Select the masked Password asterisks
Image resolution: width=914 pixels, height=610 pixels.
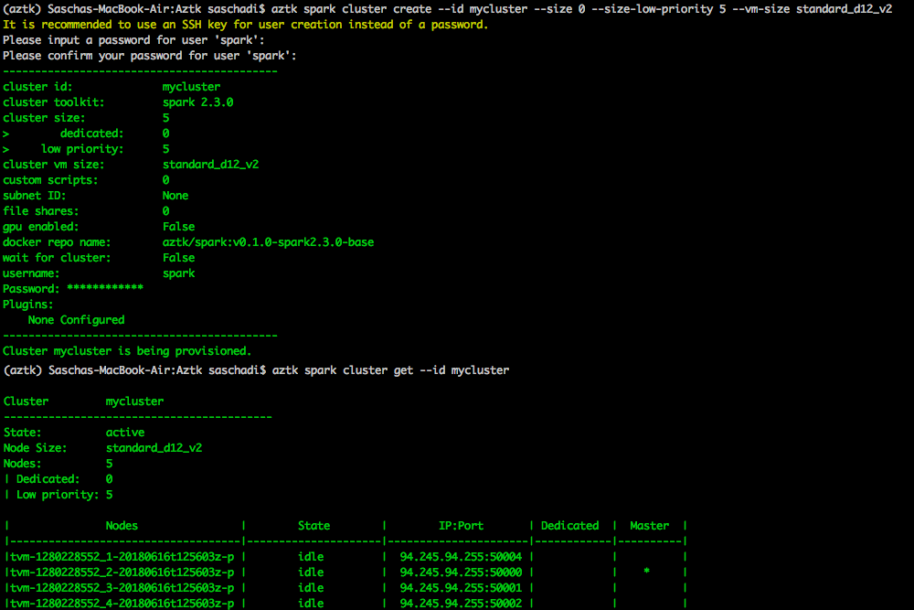(104, 288)
